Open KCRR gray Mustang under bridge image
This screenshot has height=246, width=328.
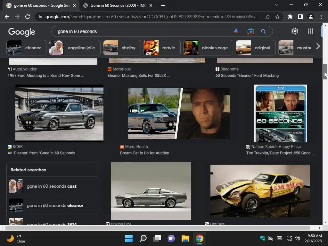pos(59,113)
